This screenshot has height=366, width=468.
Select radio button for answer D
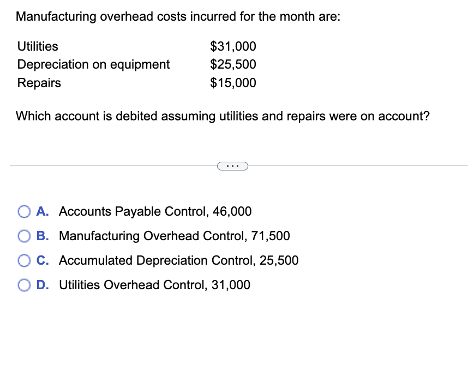(x=24, y=285)
